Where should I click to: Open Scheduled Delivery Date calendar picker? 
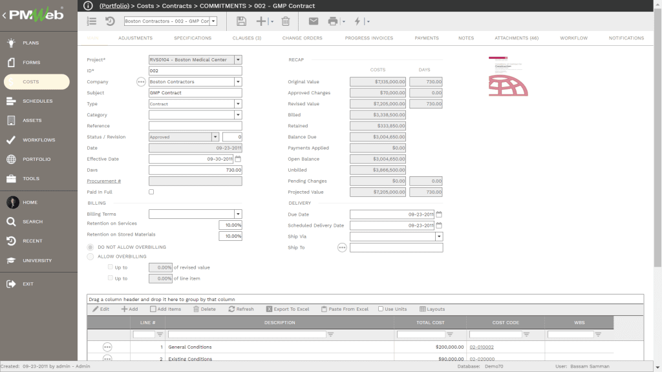[439, 225]
